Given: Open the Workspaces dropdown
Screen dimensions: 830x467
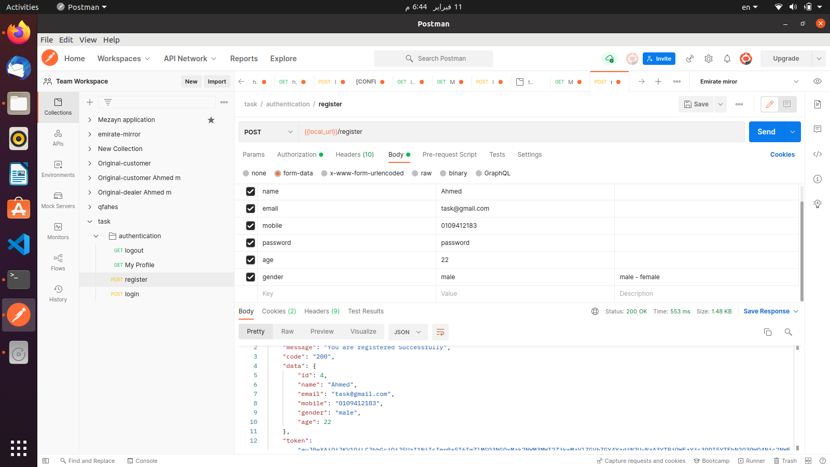Looking at the screenshot, I should click(123, 59).
